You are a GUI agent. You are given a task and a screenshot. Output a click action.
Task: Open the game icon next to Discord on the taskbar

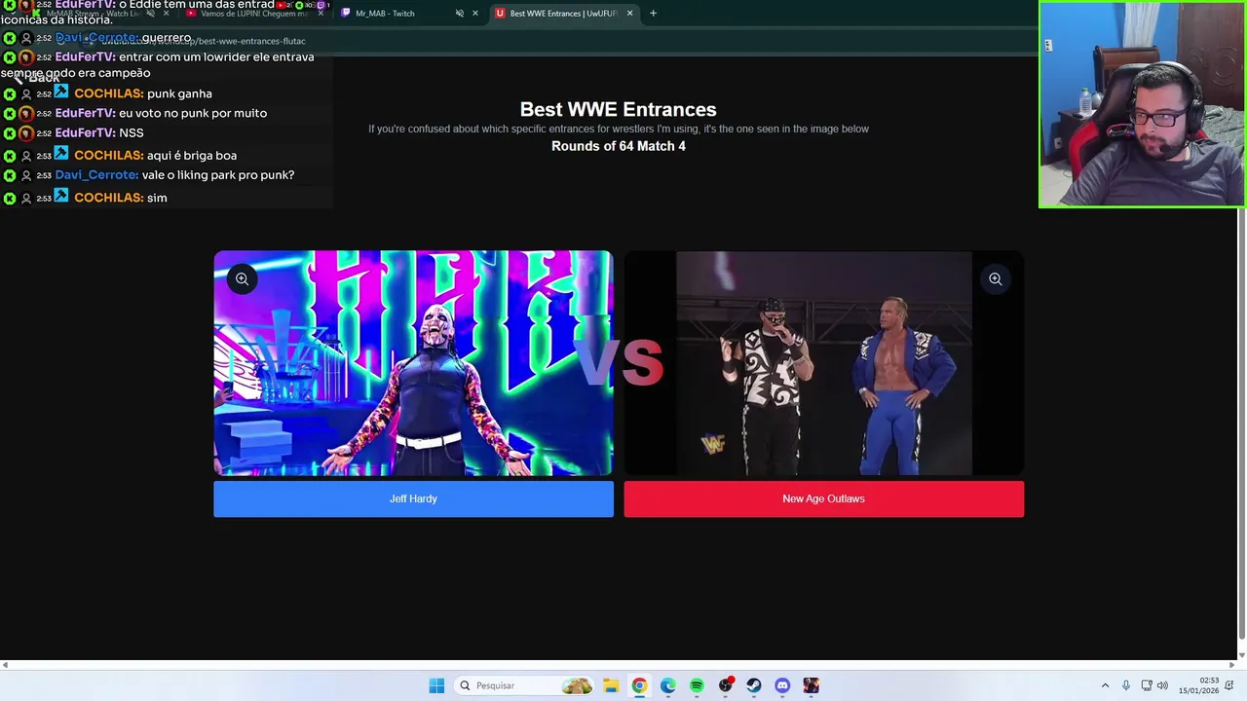(x=812, y=685)
